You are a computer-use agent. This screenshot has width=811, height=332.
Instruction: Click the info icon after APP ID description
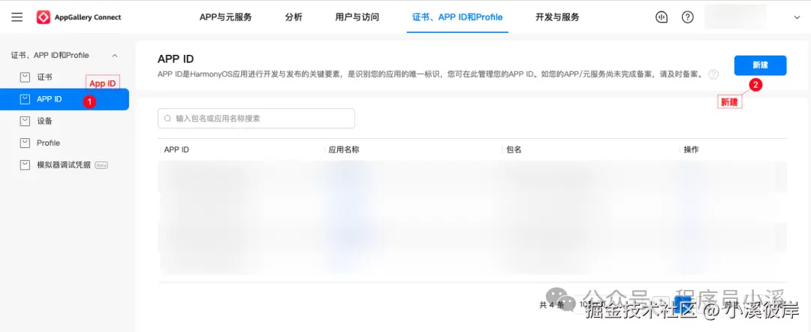click(x=713, y=74)
